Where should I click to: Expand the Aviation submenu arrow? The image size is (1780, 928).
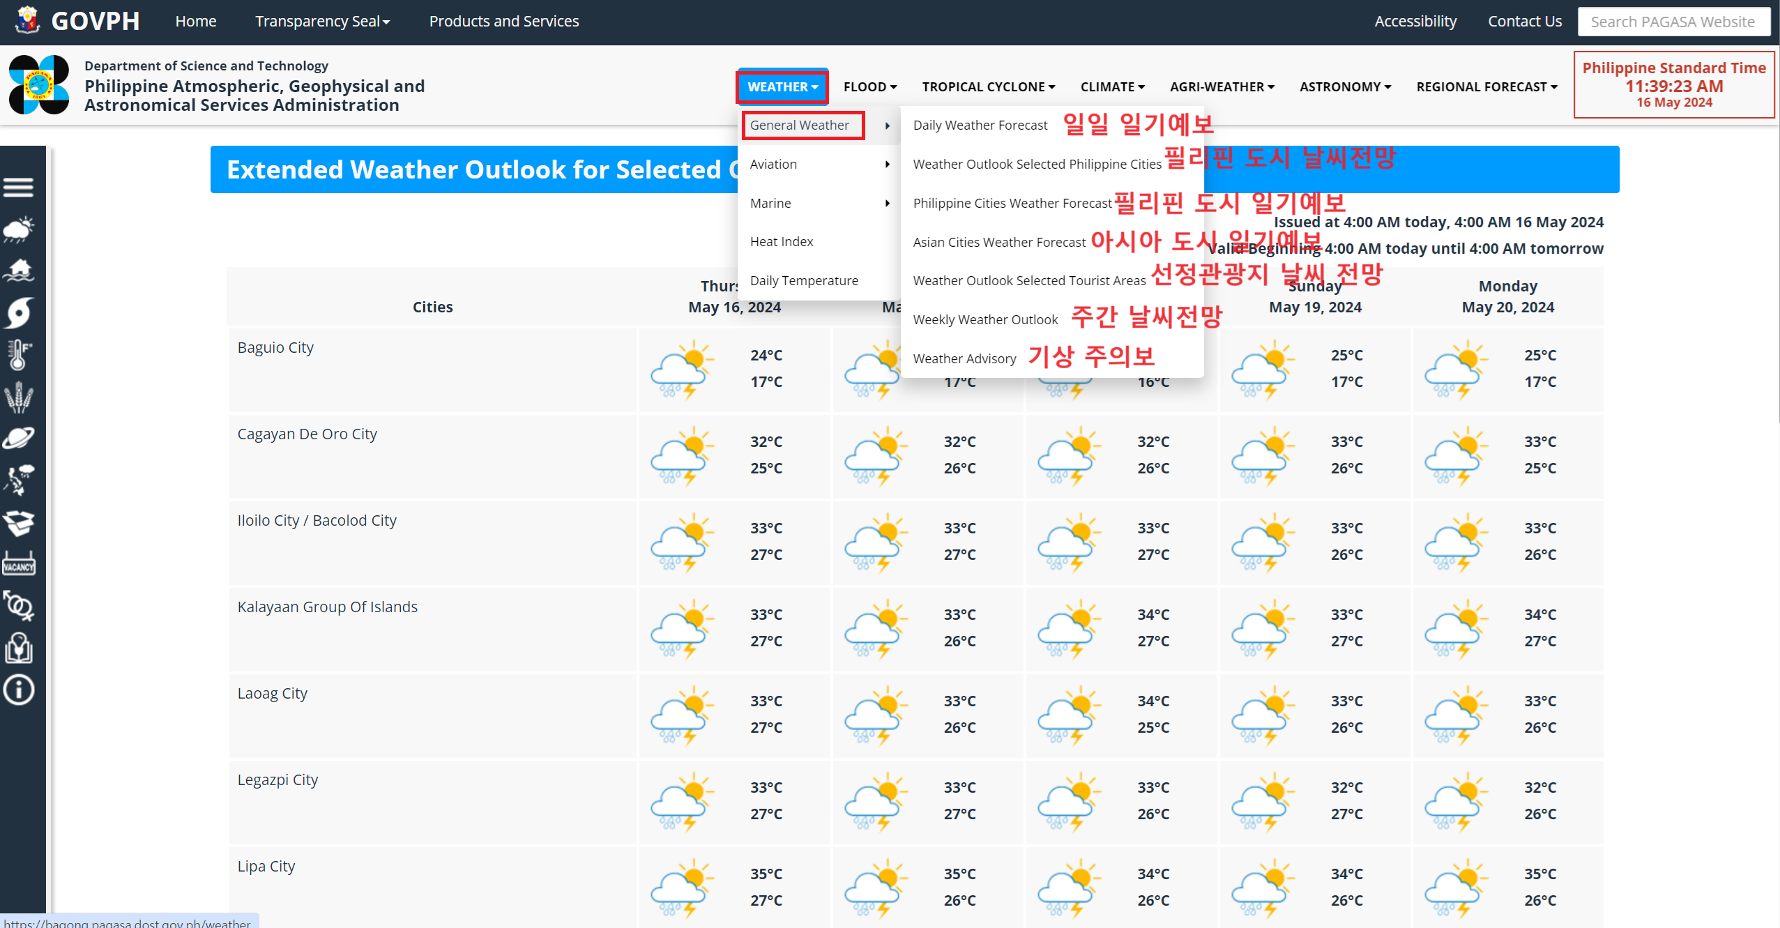click(x=887, y=165)
